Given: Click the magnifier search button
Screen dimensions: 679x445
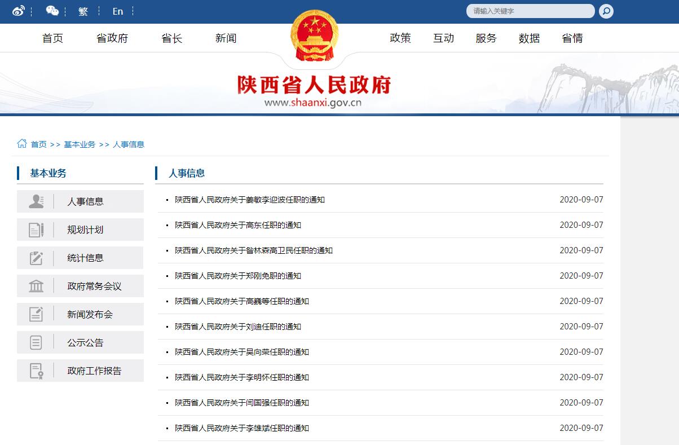Looking at the screenshot, I should pos(606,11).
